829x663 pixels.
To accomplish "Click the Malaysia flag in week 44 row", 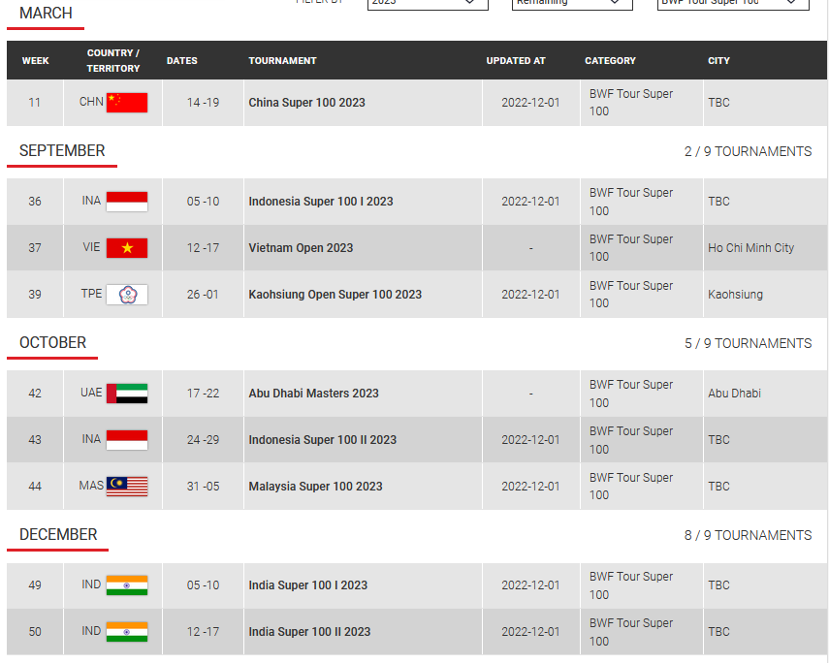I will tap(127, 487).
